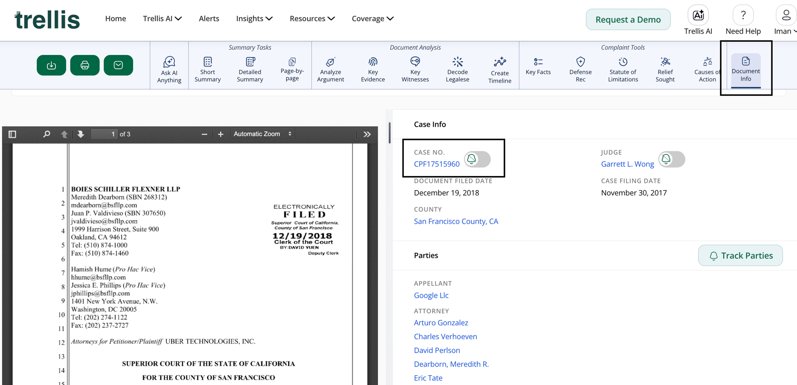This screenshot has width=797, height=385.
Task: Open Key Witnesses analysis
Action: (415, 69)
